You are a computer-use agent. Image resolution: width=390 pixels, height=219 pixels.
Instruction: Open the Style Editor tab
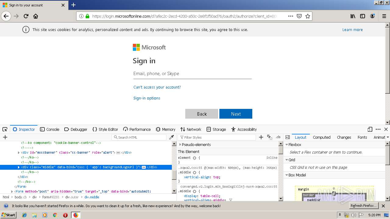tap(105, 129)
